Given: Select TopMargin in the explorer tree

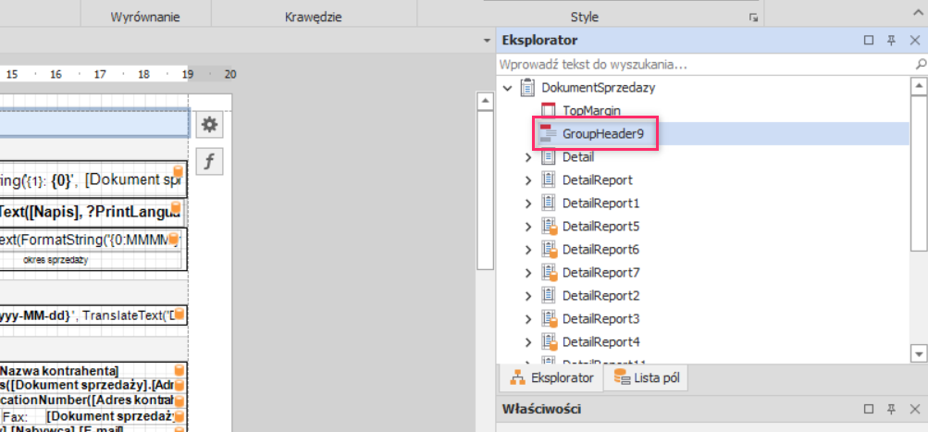Looking at the screenshot, I should tap(591, 110).
